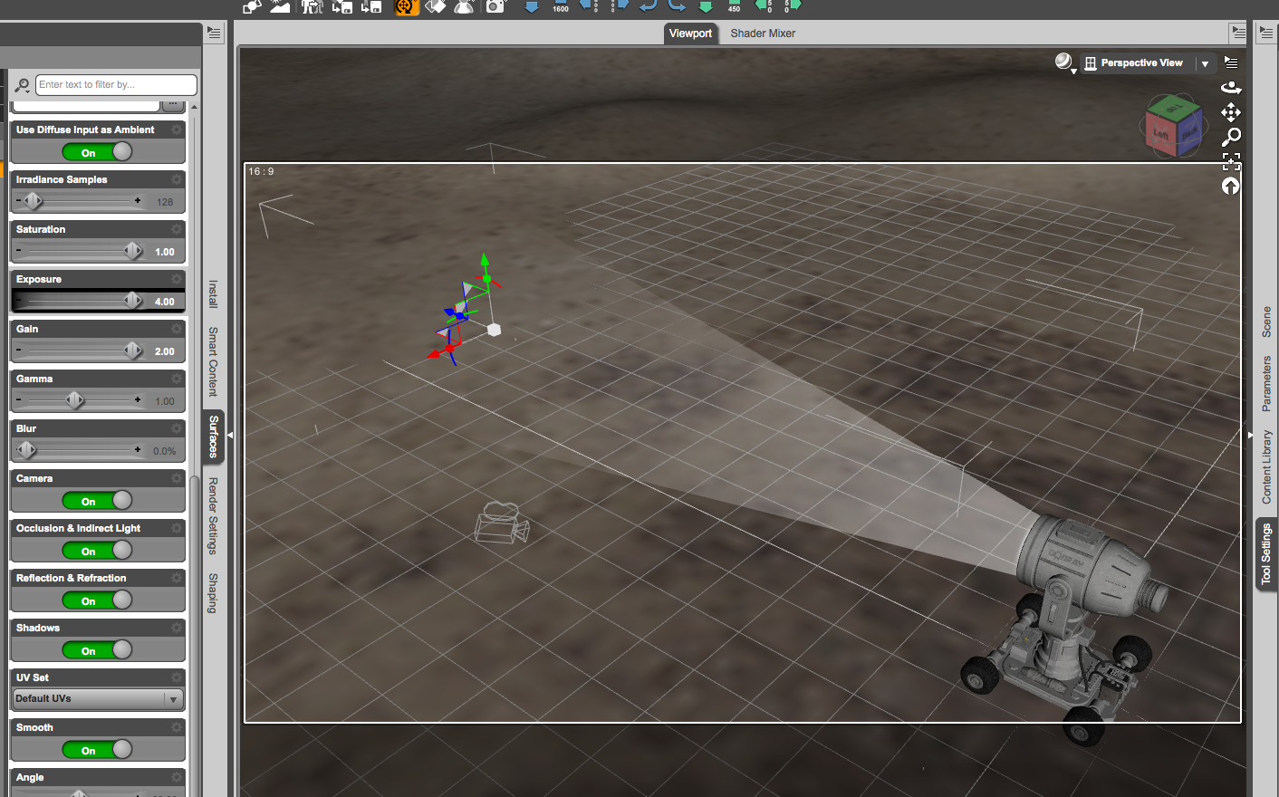The width and height of the screenshot is (1279, 797).
Task: Toggle Reflection & Refraction switch
Action: point(97,600)
